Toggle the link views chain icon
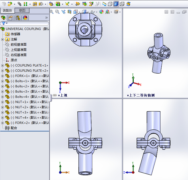The image size is (188, 180). 55,95
